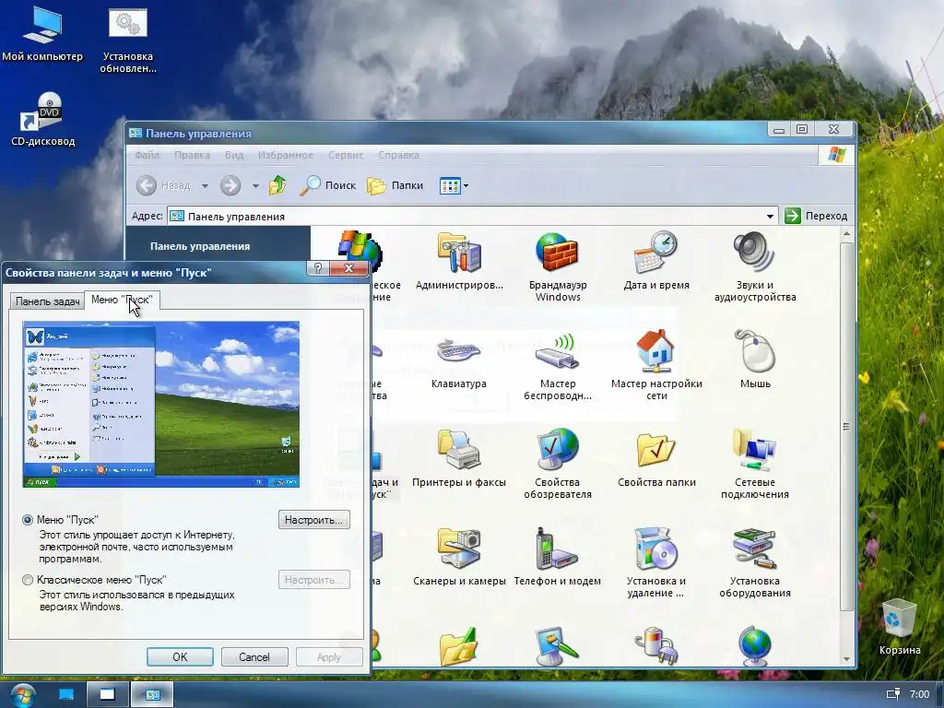
Task: Open the Дата и время icon
Action: pos(656,261)
